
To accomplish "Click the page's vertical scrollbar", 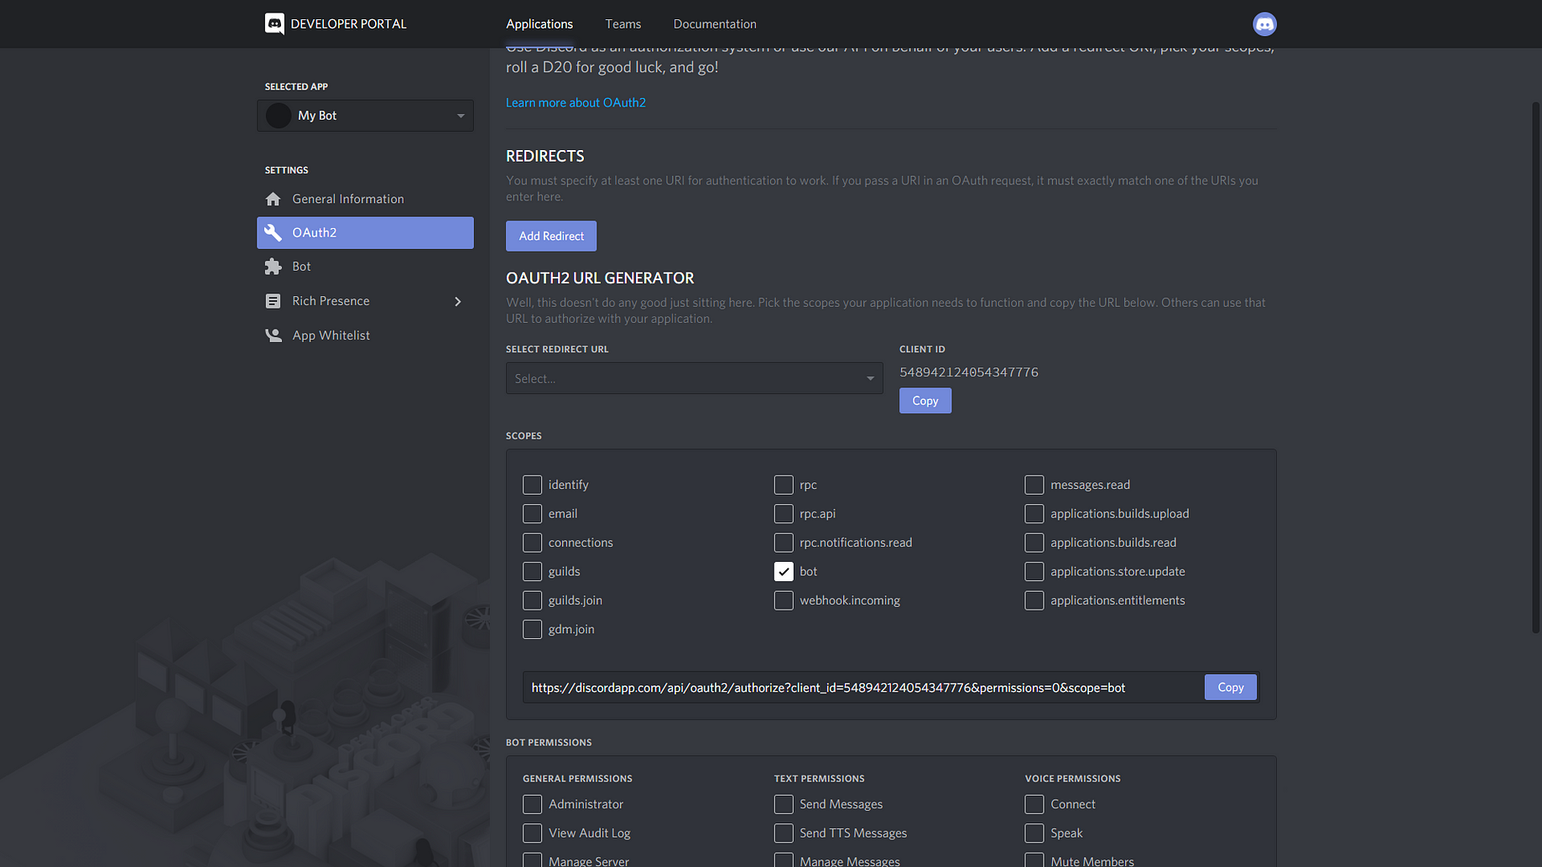I will [x=1536, y=367].
